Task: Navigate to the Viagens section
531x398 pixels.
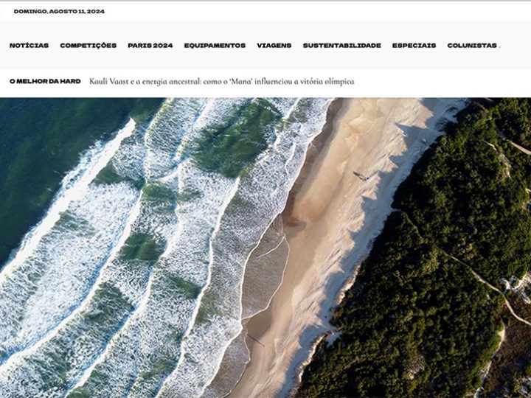Action: tap(274, 46)
